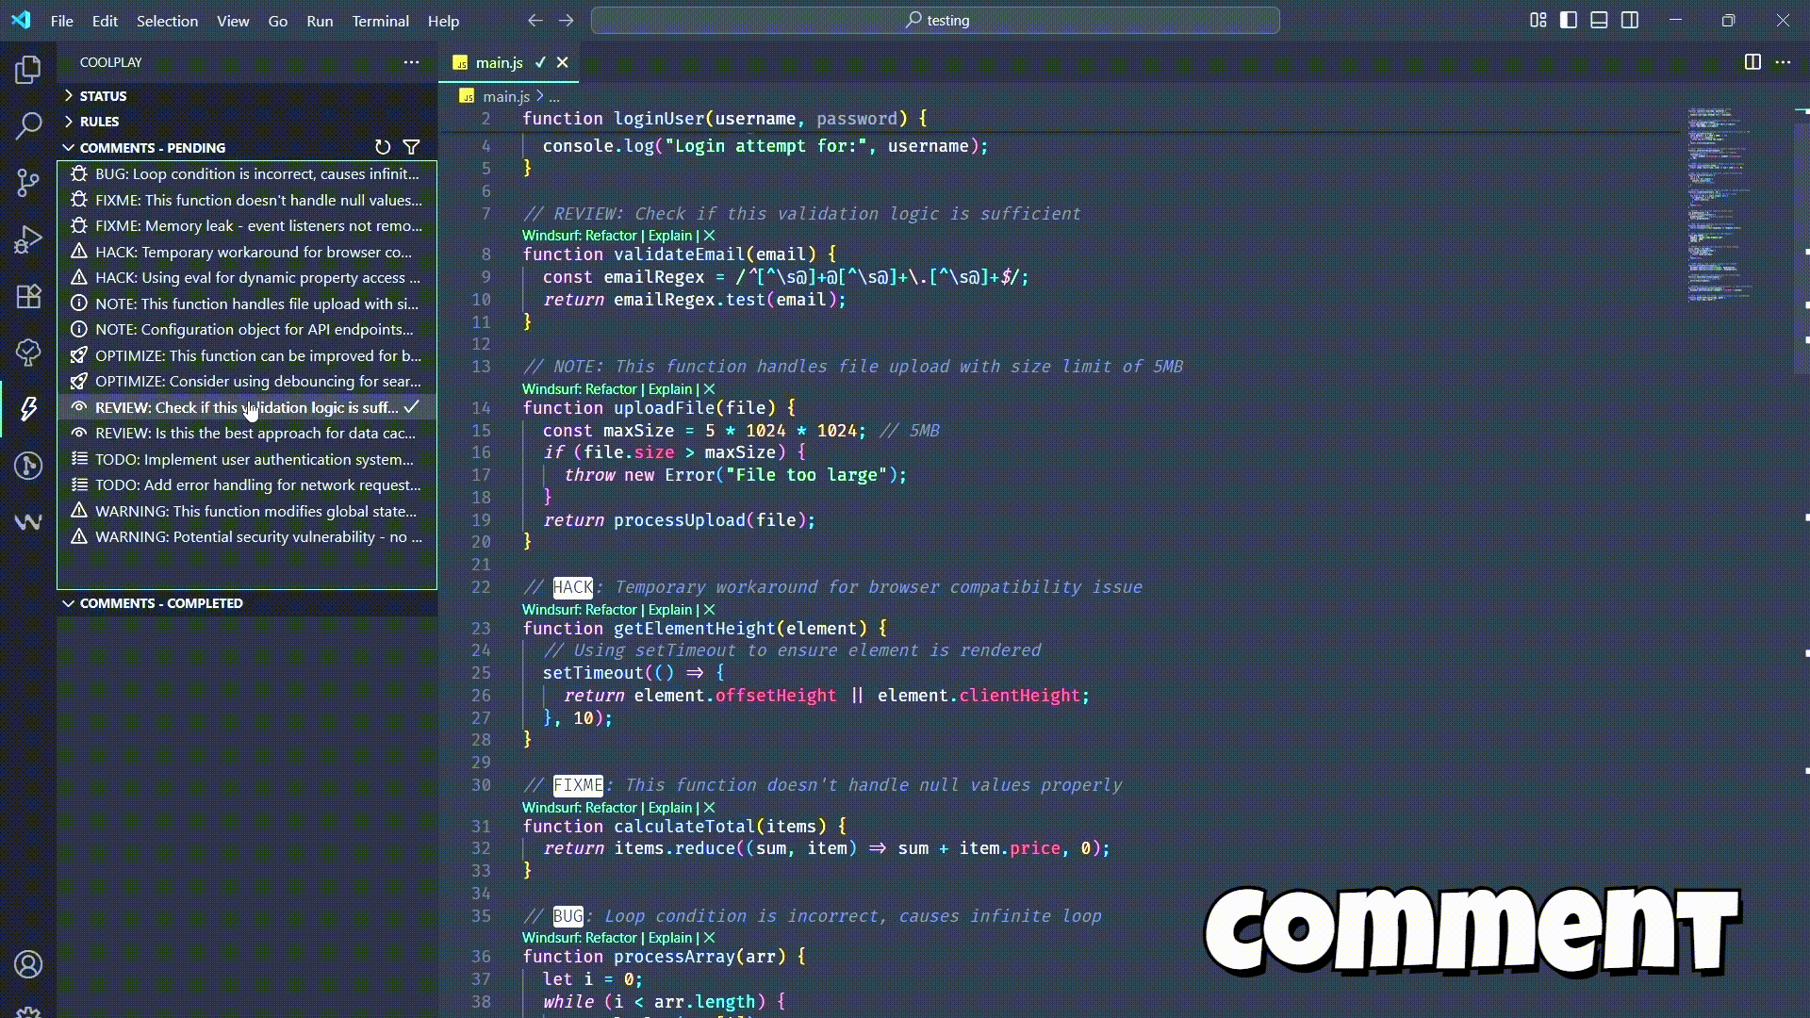Viewport: 1810px width, 1018px height.
Task: Expand the STATUS section
Action: tap(102, 95)
